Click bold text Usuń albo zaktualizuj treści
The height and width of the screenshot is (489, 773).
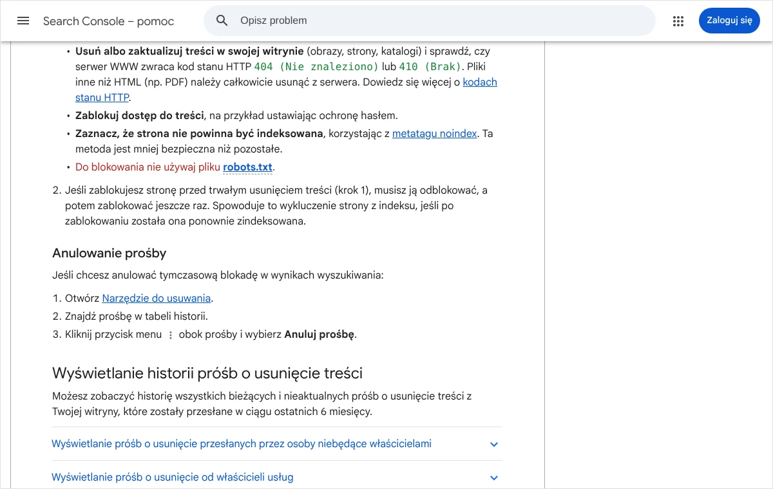189,51
